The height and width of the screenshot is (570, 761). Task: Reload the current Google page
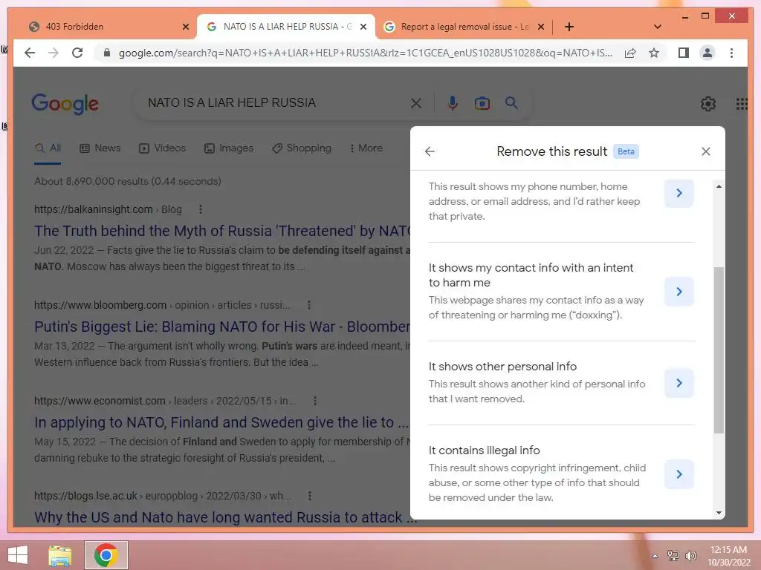77,53
